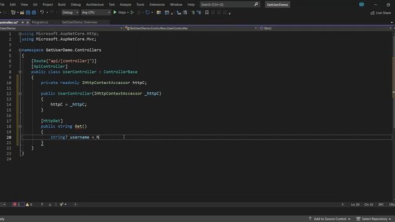
Task: Click the Undo arrow icon
Action: 42,12
